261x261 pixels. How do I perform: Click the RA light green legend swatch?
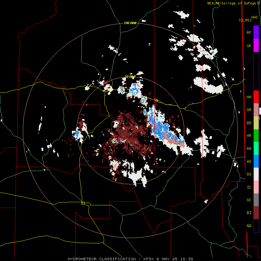[x=256, y=148]
